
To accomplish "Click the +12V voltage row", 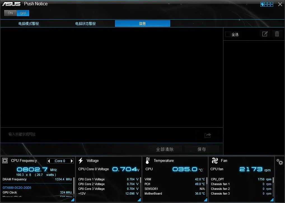I will 108,193.
